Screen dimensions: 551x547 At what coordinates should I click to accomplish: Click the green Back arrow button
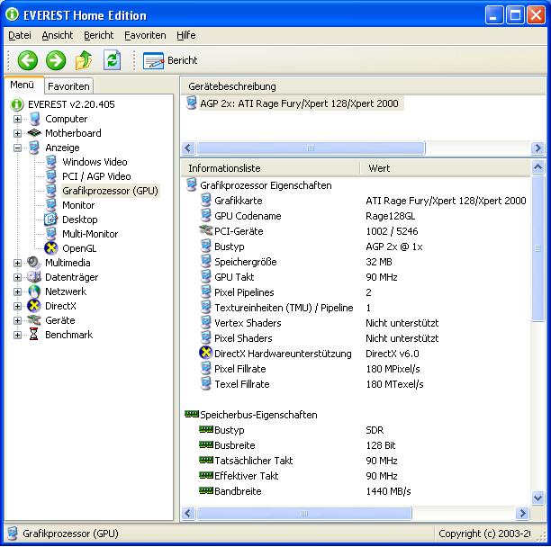click(27, 60)
